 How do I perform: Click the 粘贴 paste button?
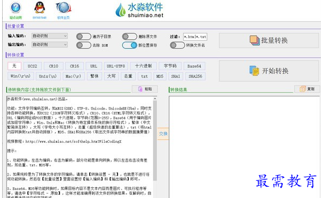[145, 89]
